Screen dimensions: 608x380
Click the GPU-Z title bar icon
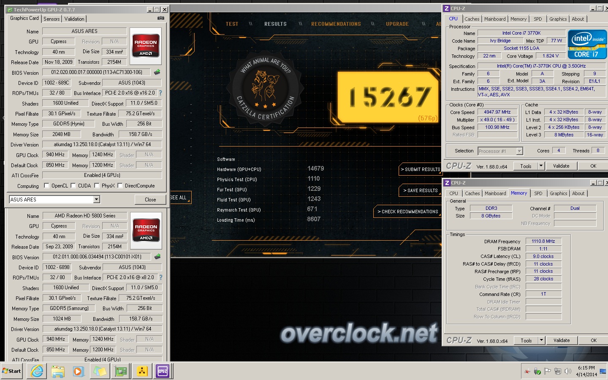(10, 9)
